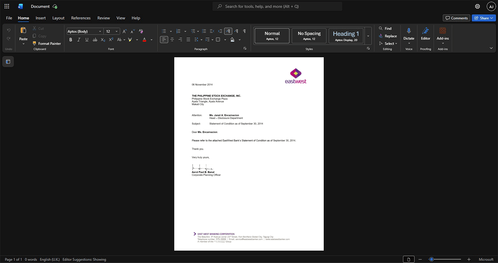The image size is (498, 263).
Task: Apply the Normal style
Action: 272,36
